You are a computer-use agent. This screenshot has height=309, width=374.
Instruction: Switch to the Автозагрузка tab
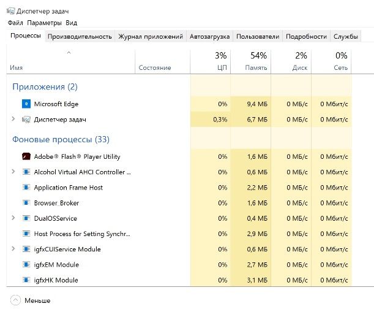(210, 36)
